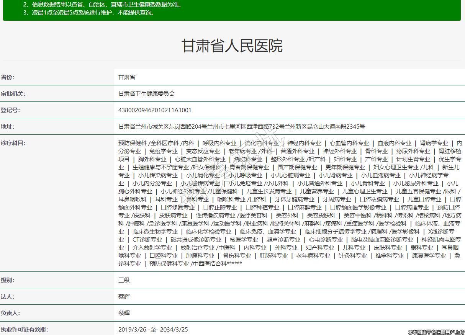This screenshot has height=335, width=465.
Task: Click the license validity dates 2019/3/26 -至- 2034/3/25
Action: 153,329
